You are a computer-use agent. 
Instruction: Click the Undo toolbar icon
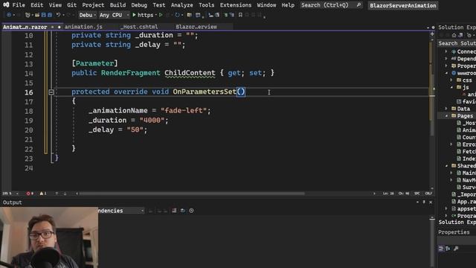pos(58,15)
